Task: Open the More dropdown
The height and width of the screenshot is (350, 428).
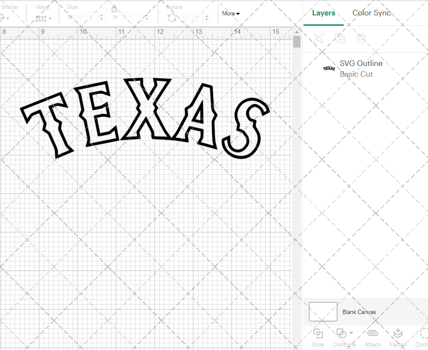Action: (231, 13)
